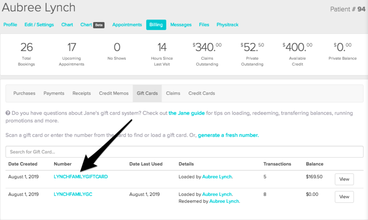Open the LYNCHFAMILYGIFTCARD gift card link
The image size is (368, 220).
[81, 177]
